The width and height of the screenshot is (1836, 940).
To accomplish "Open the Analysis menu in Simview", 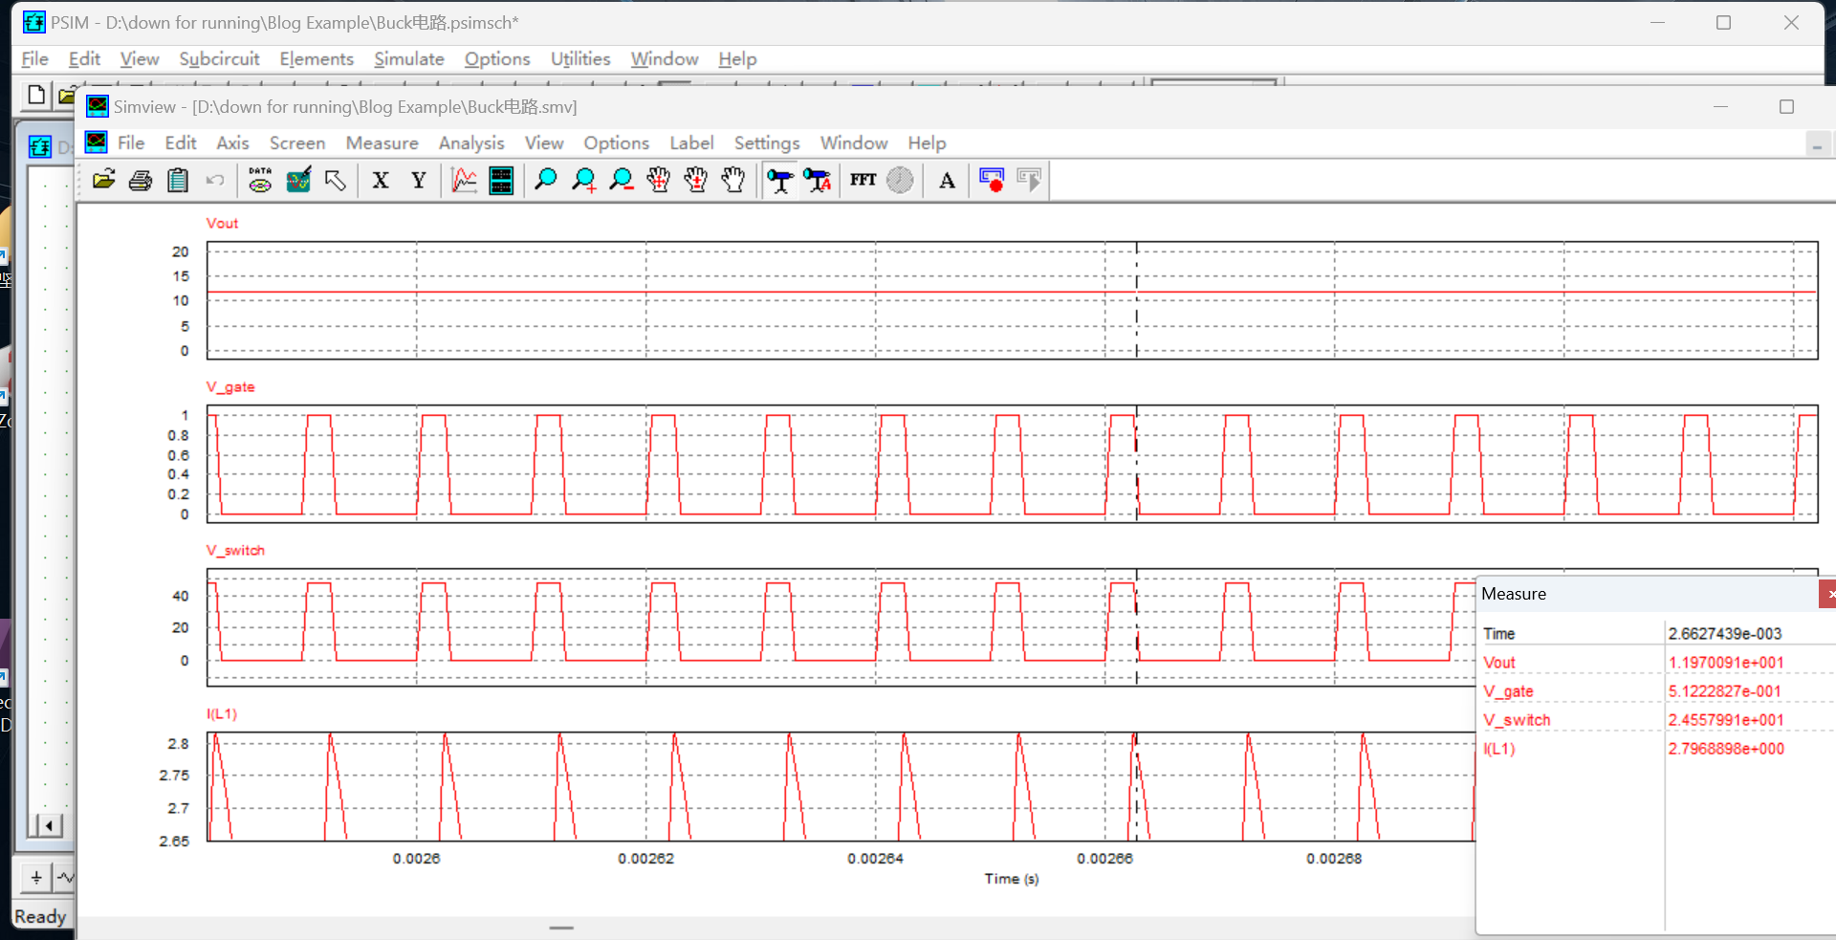I will (x=470, y=142).
